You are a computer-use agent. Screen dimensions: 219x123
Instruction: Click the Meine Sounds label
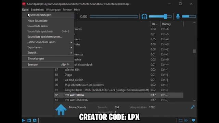(78, 107)
